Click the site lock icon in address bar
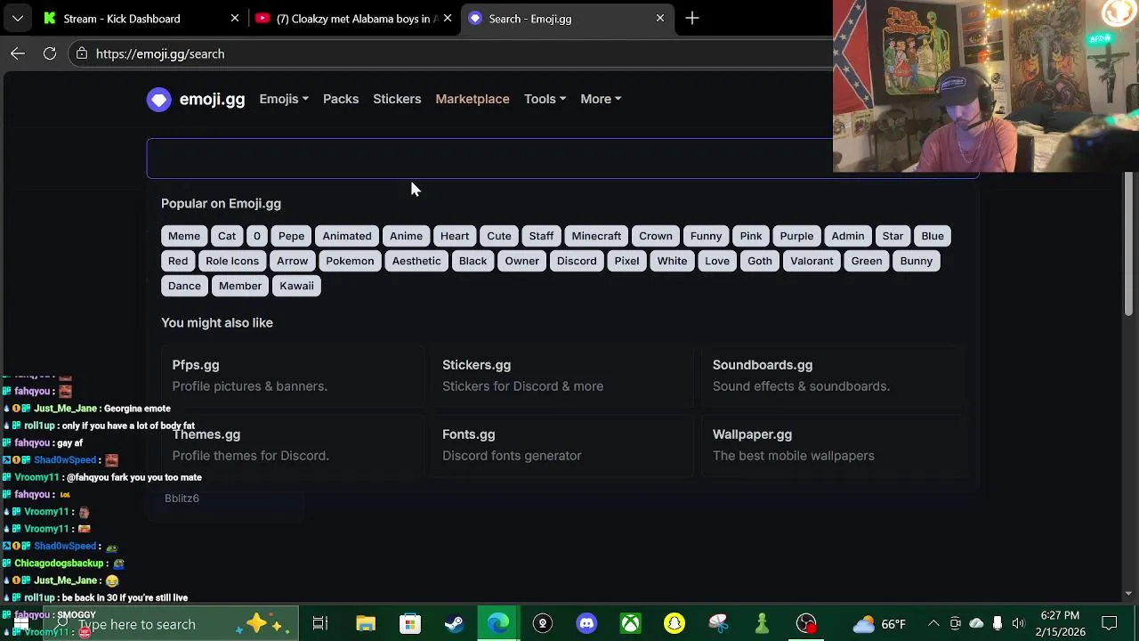1139x641 pixels. [82, 53]
